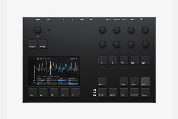The image size is (178, 119).
Task: Select the perform mode button
Action: (135, 93)
